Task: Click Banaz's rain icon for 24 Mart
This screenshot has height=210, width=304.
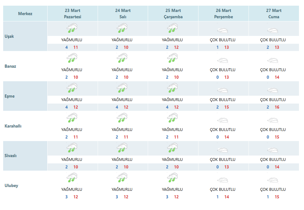Action: [x=122, y=58]
